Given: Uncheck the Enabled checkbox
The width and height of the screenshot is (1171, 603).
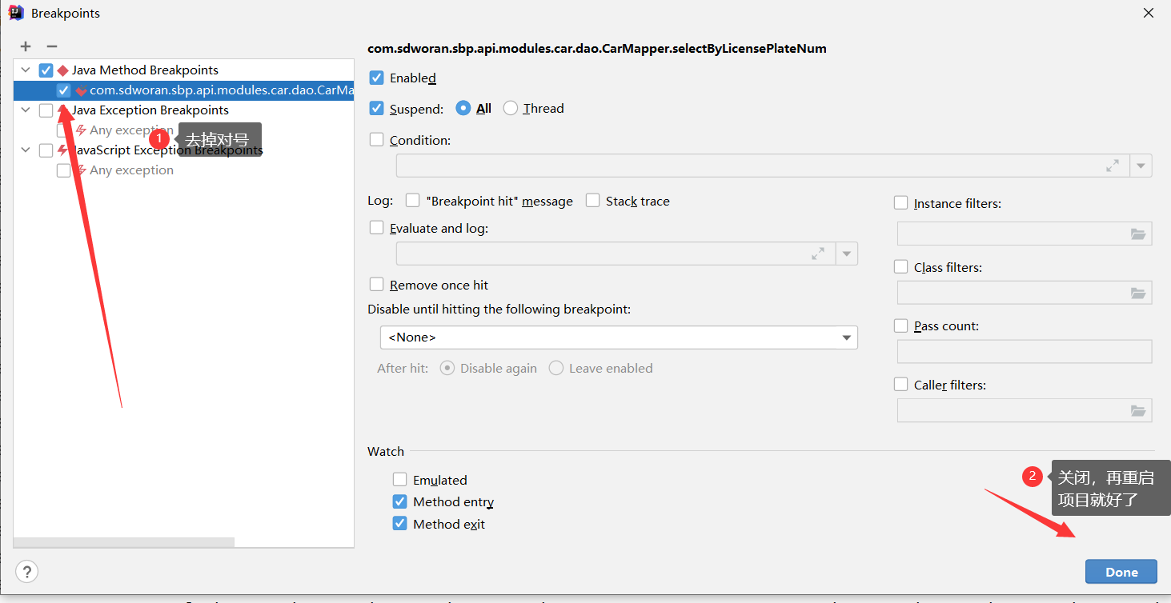Looking at the screenshot, I should click(376, 78).
